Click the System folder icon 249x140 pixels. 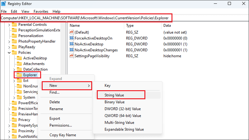19,97
